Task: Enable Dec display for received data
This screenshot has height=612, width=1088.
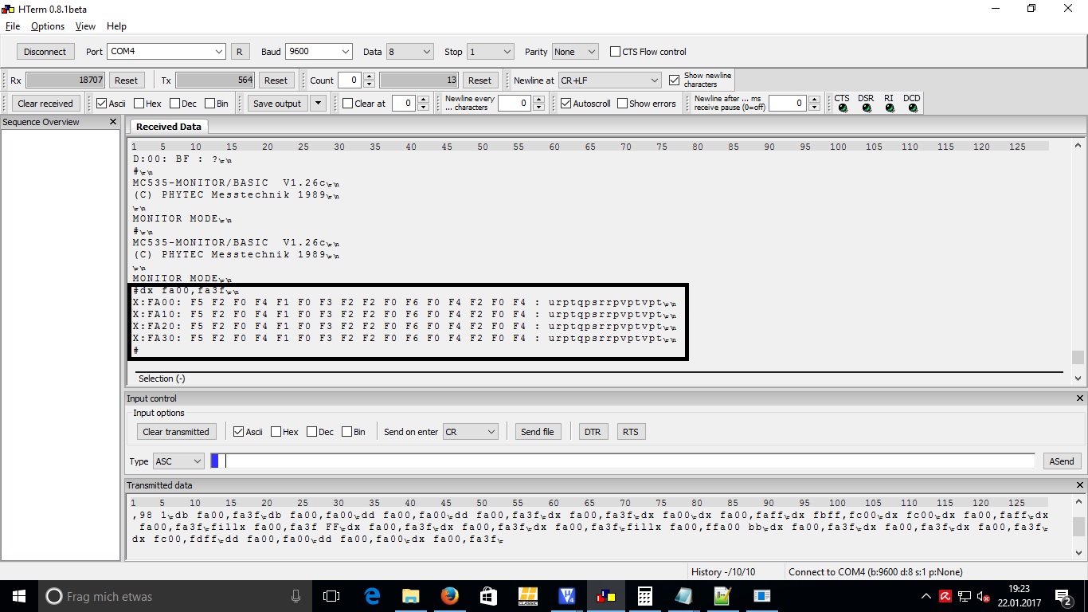Action: (x=174, y=104)
